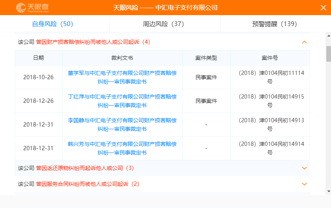The height and width of the screenshot is (208, 331).
Task: Click the 日期 column header
Action: tap(38, 58)
